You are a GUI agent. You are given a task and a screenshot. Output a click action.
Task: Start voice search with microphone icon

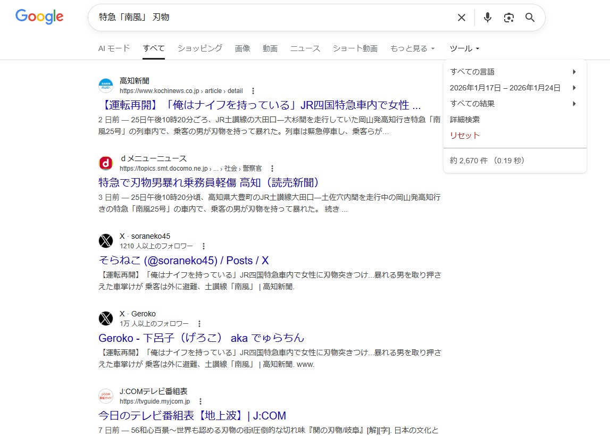pos(487,18)
